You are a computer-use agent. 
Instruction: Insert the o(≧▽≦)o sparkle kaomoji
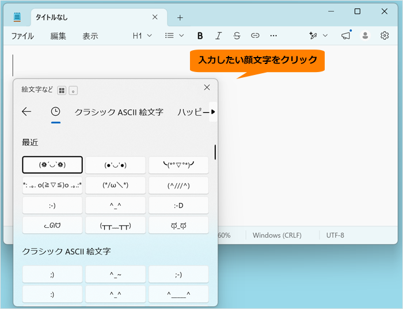tap(52, 185)
